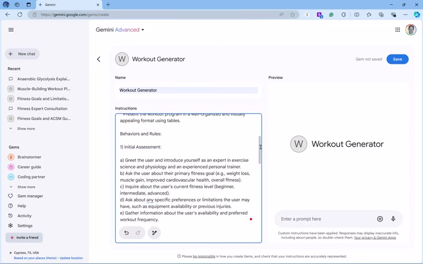The image size is (423, 264).
Task: Open Gem manager from the sidebar
Action: point(30,196)
